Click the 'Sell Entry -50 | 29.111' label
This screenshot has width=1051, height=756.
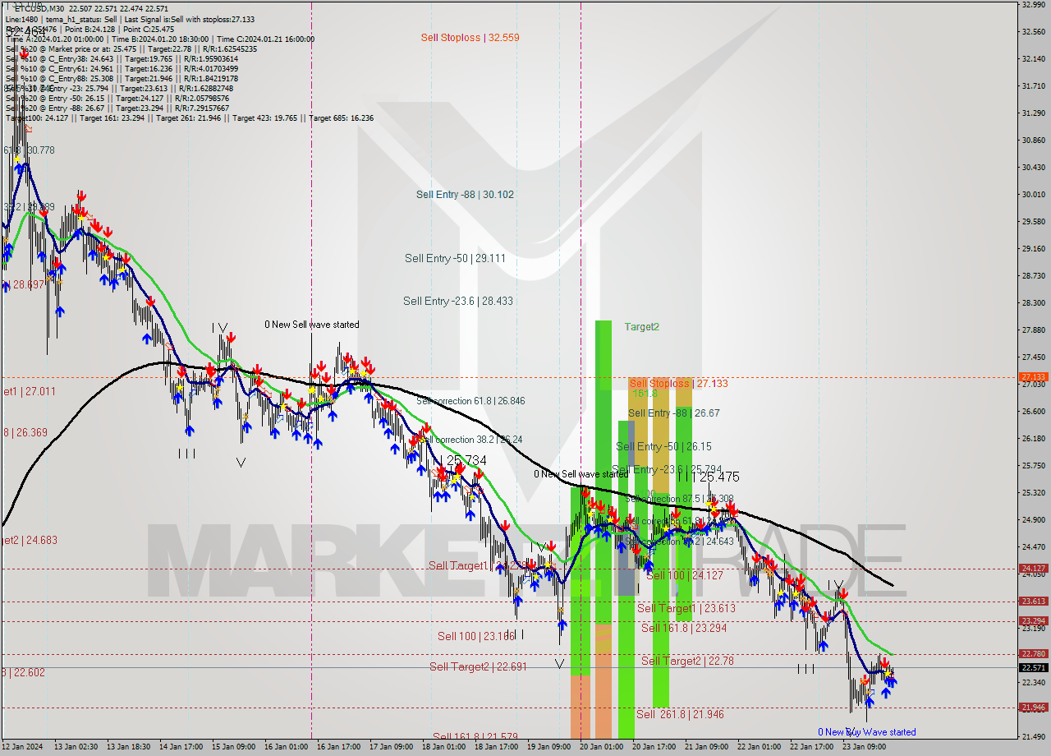[x=455, y=258]
